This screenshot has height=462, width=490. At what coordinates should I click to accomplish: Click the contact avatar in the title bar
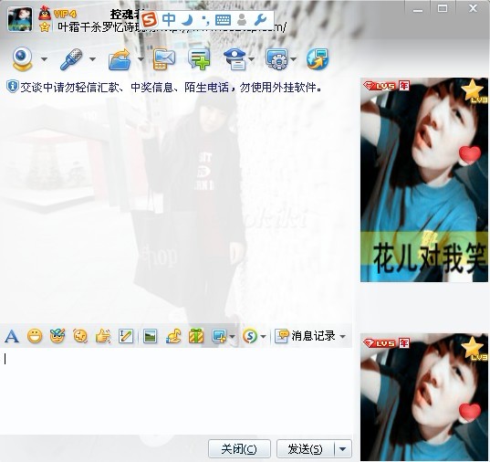[x=20, y=19]
